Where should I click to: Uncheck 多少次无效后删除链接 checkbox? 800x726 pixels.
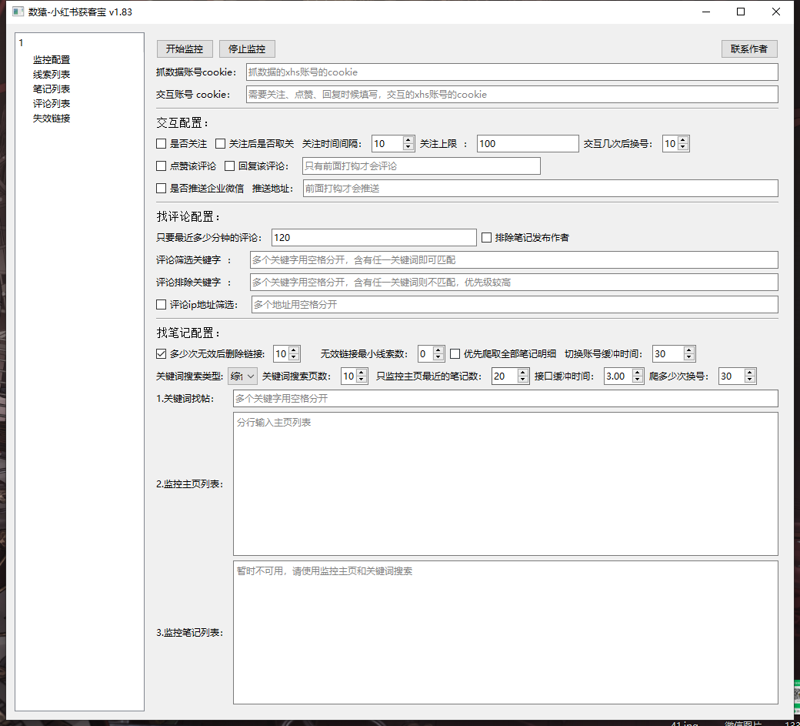pyautogui.click(x=162, y=354)
